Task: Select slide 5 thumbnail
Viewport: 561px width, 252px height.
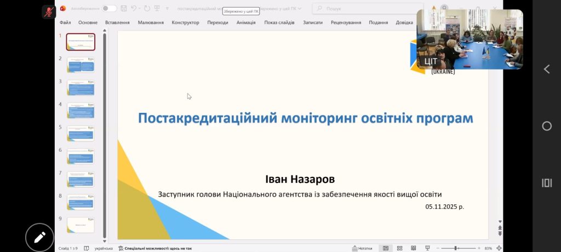Action: click(81, 133)
